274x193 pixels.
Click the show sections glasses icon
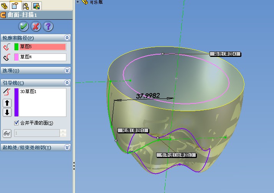(x=7, y=133)
